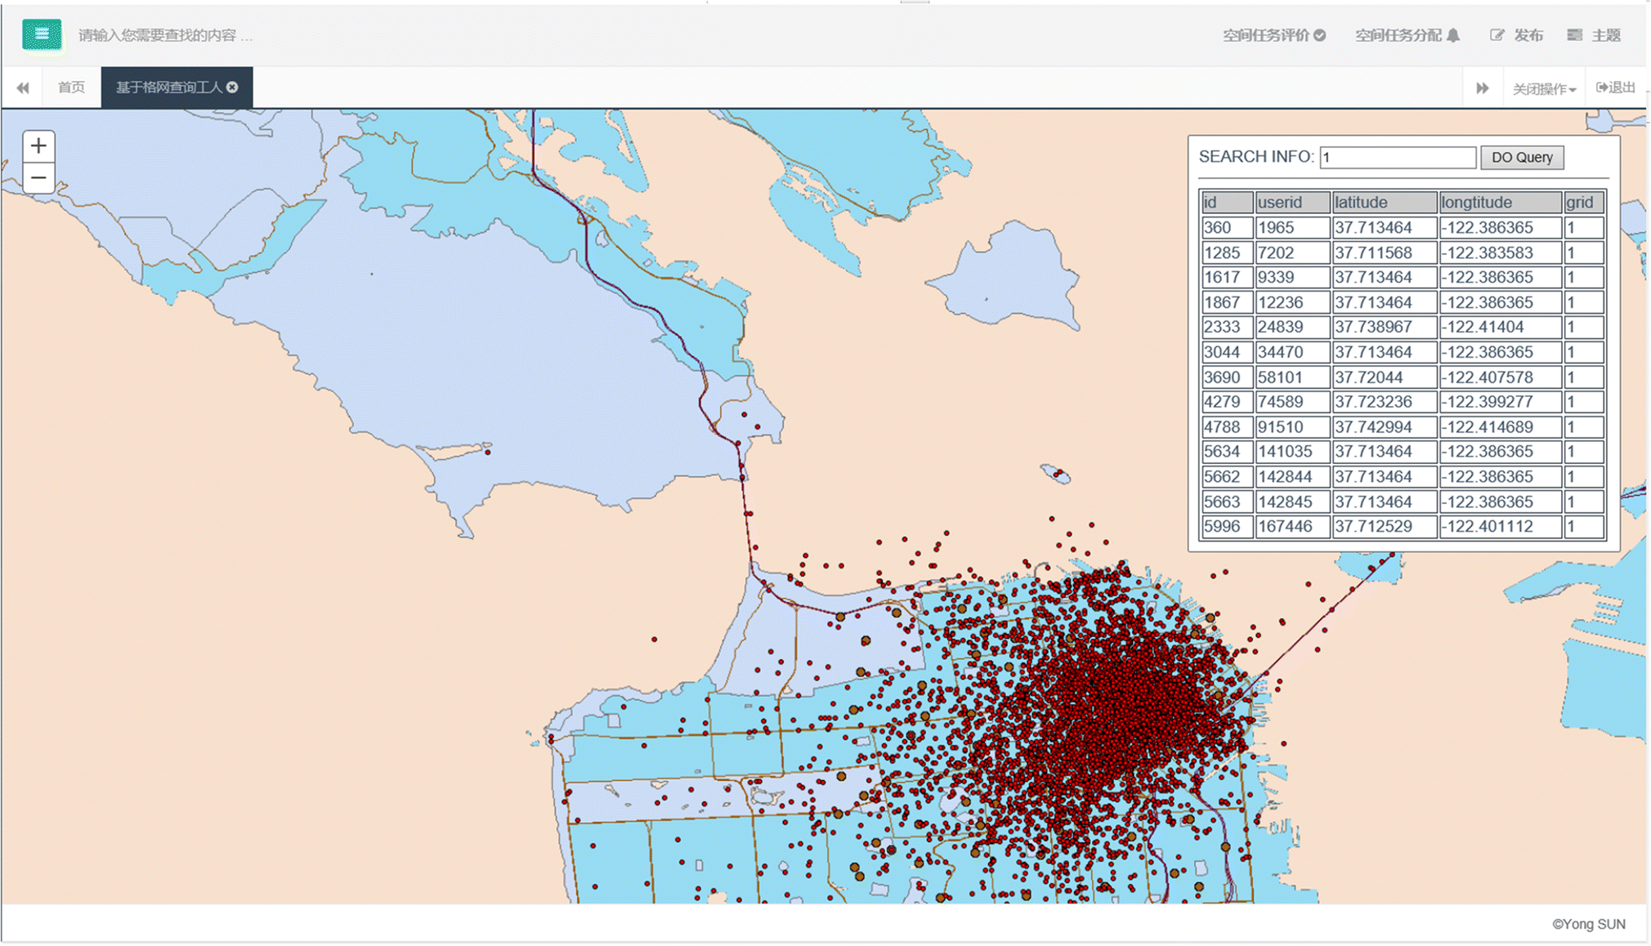The width and height of the screenshot is (1651, 946).
Task: Select userid cell 167446
Action: [x=1292, y=527]
